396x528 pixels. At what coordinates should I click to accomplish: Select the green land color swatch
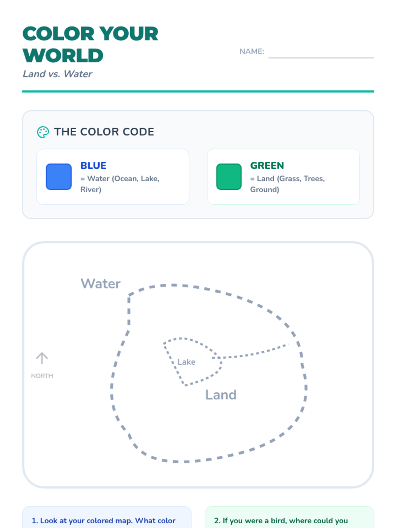click(x=229, y=177)
